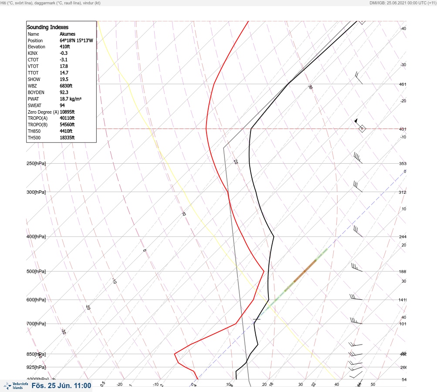Click the WBZ value 6830ft
This screenshot has height=392, width=437.
66,86
